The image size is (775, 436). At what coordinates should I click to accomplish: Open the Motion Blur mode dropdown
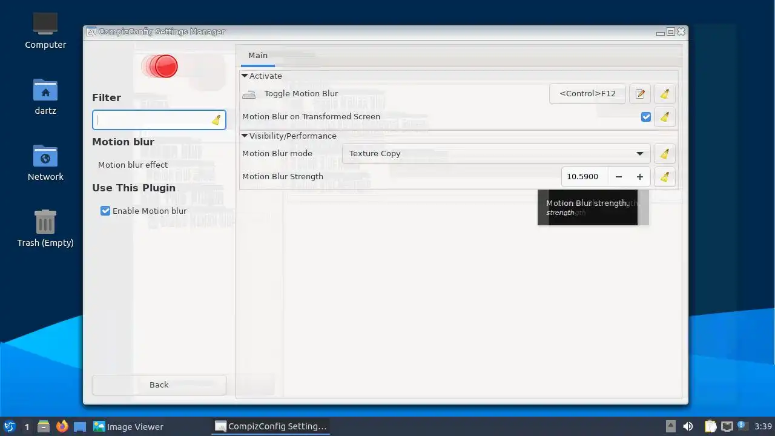point(496,154)
